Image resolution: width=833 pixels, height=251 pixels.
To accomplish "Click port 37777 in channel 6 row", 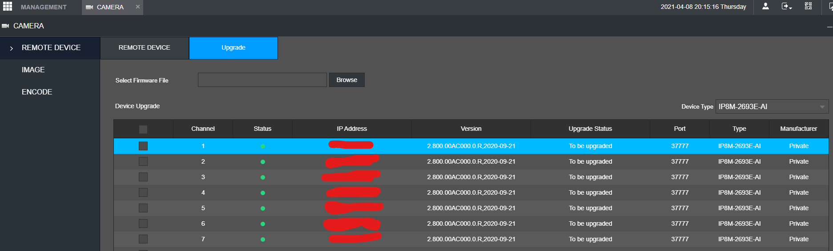I will (680, 224).
